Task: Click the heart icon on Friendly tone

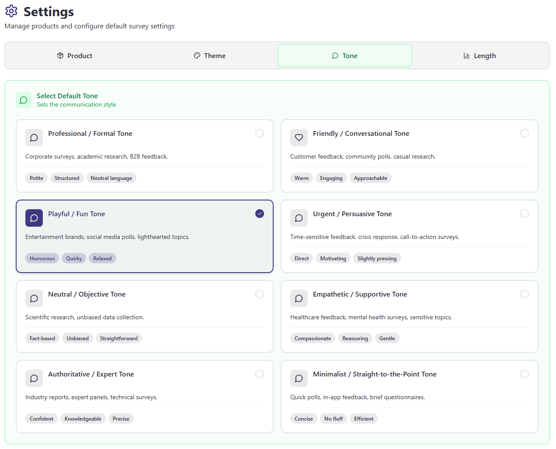Action: click(299, 138)
